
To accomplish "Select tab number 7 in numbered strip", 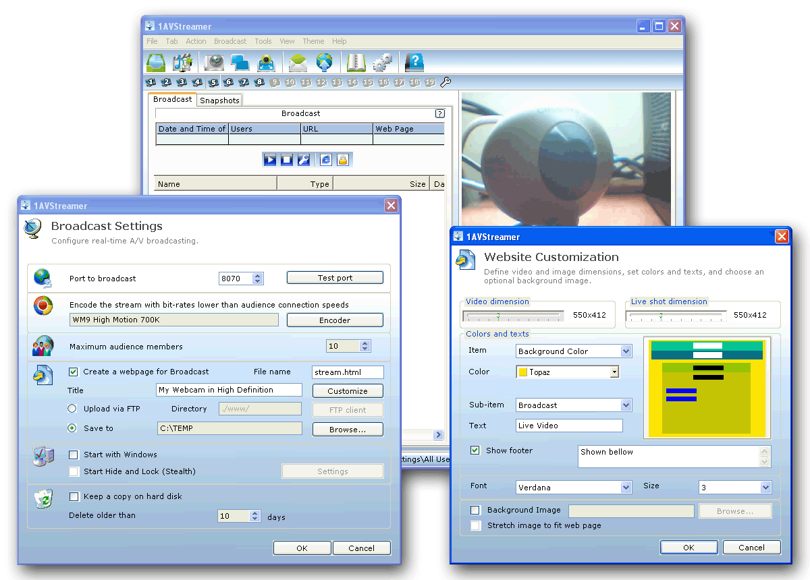I will 244,82.
